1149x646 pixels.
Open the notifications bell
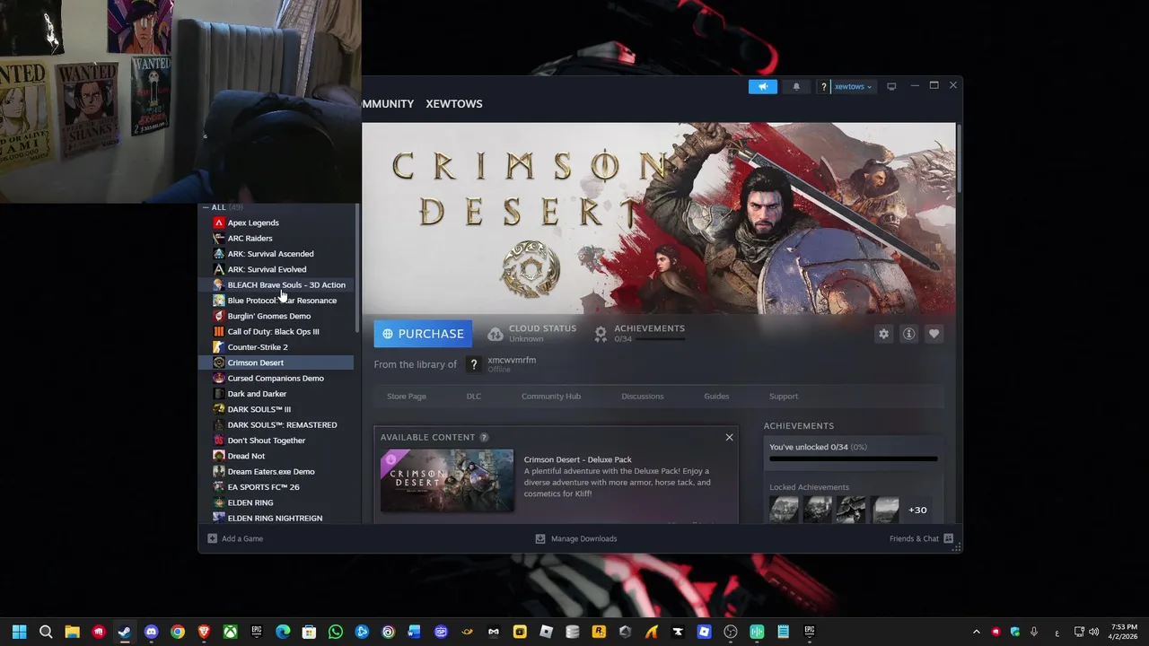796,86
